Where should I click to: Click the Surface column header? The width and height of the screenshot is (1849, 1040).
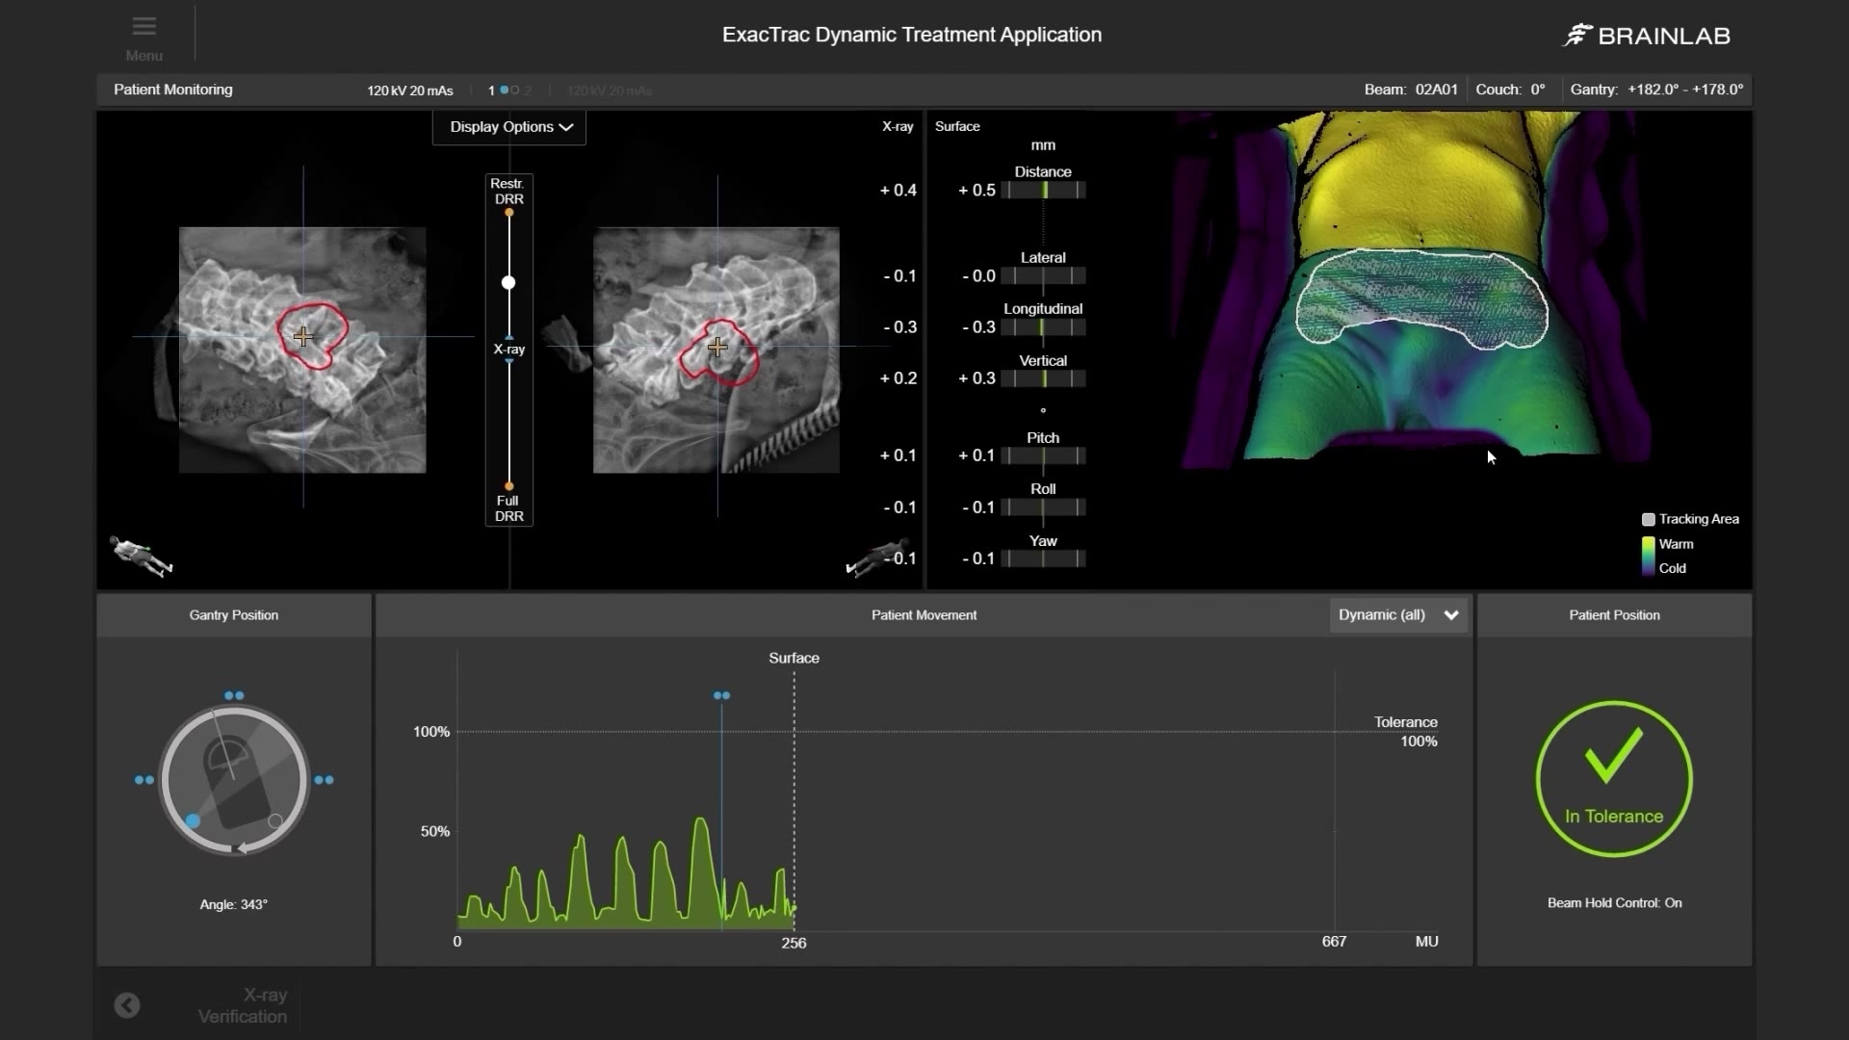957,126
